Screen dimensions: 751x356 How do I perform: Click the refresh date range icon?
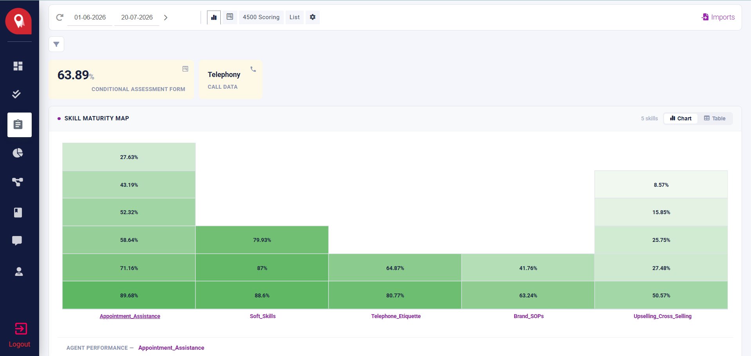pyautogui.click(x=59, y=17)
